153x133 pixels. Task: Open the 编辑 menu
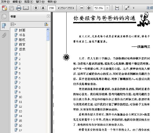point(17,2)
